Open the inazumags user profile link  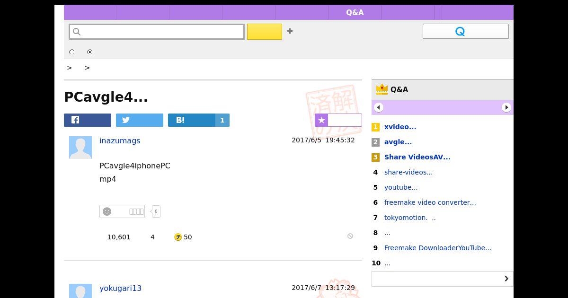pos(120,140)
